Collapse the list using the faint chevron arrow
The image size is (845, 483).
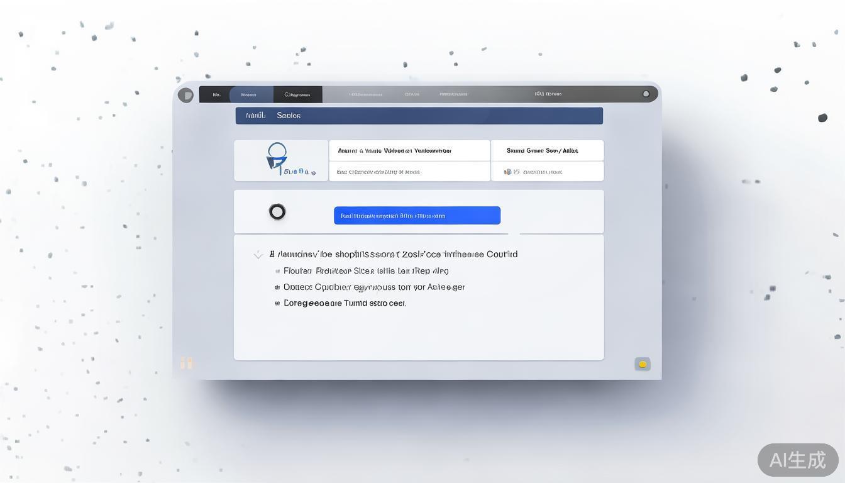[258, 255]
